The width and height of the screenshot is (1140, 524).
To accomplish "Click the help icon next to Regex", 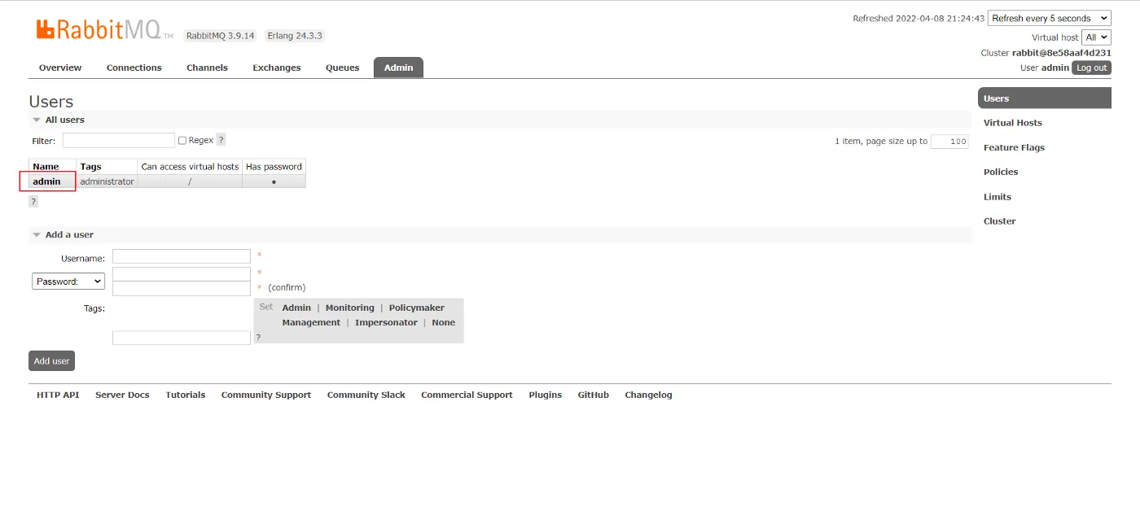I will [x=221, y=140].
